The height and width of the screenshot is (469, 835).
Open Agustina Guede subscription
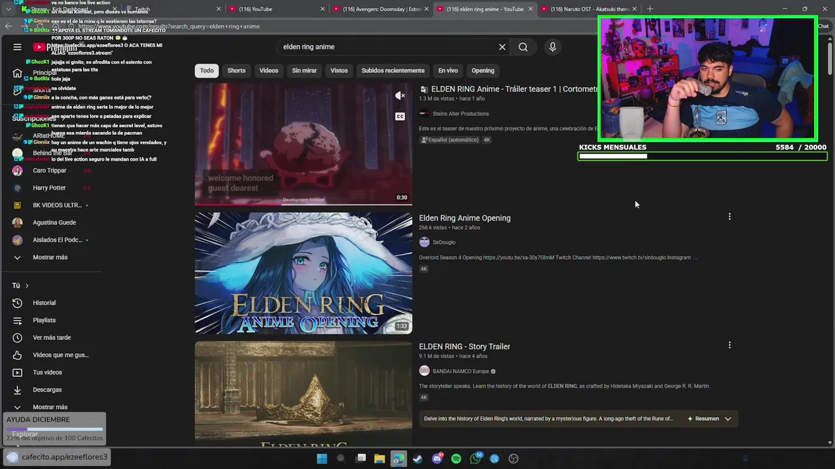pos(54,223)
